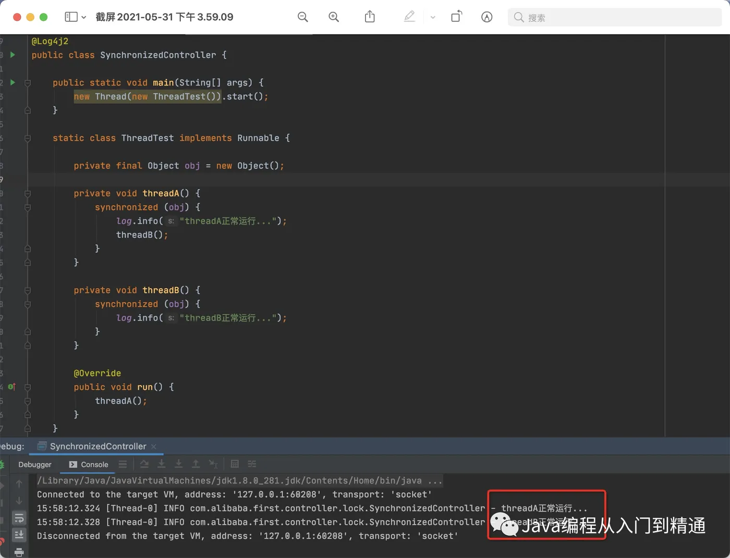Click run arrow beside main method line

13,82
